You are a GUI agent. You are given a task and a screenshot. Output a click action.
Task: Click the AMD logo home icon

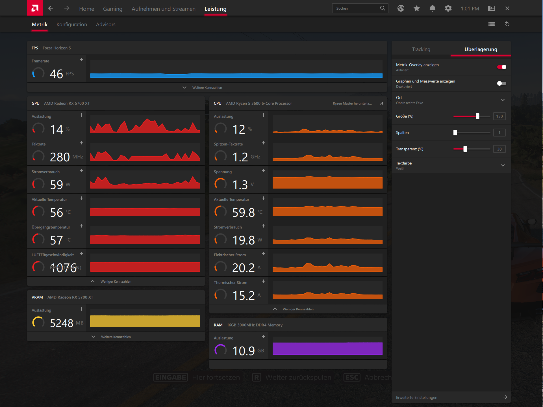click(35, 8)
